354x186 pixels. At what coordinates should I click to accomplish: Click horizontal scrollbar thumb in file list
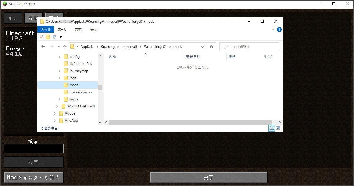coord(190,122)
